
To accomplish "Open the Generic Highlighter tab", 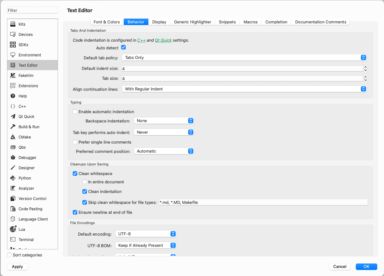I will pyautogui.click(x=193, y=22).
